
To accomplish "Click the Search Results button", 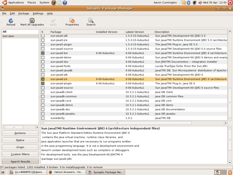I will tap(20, 162).
